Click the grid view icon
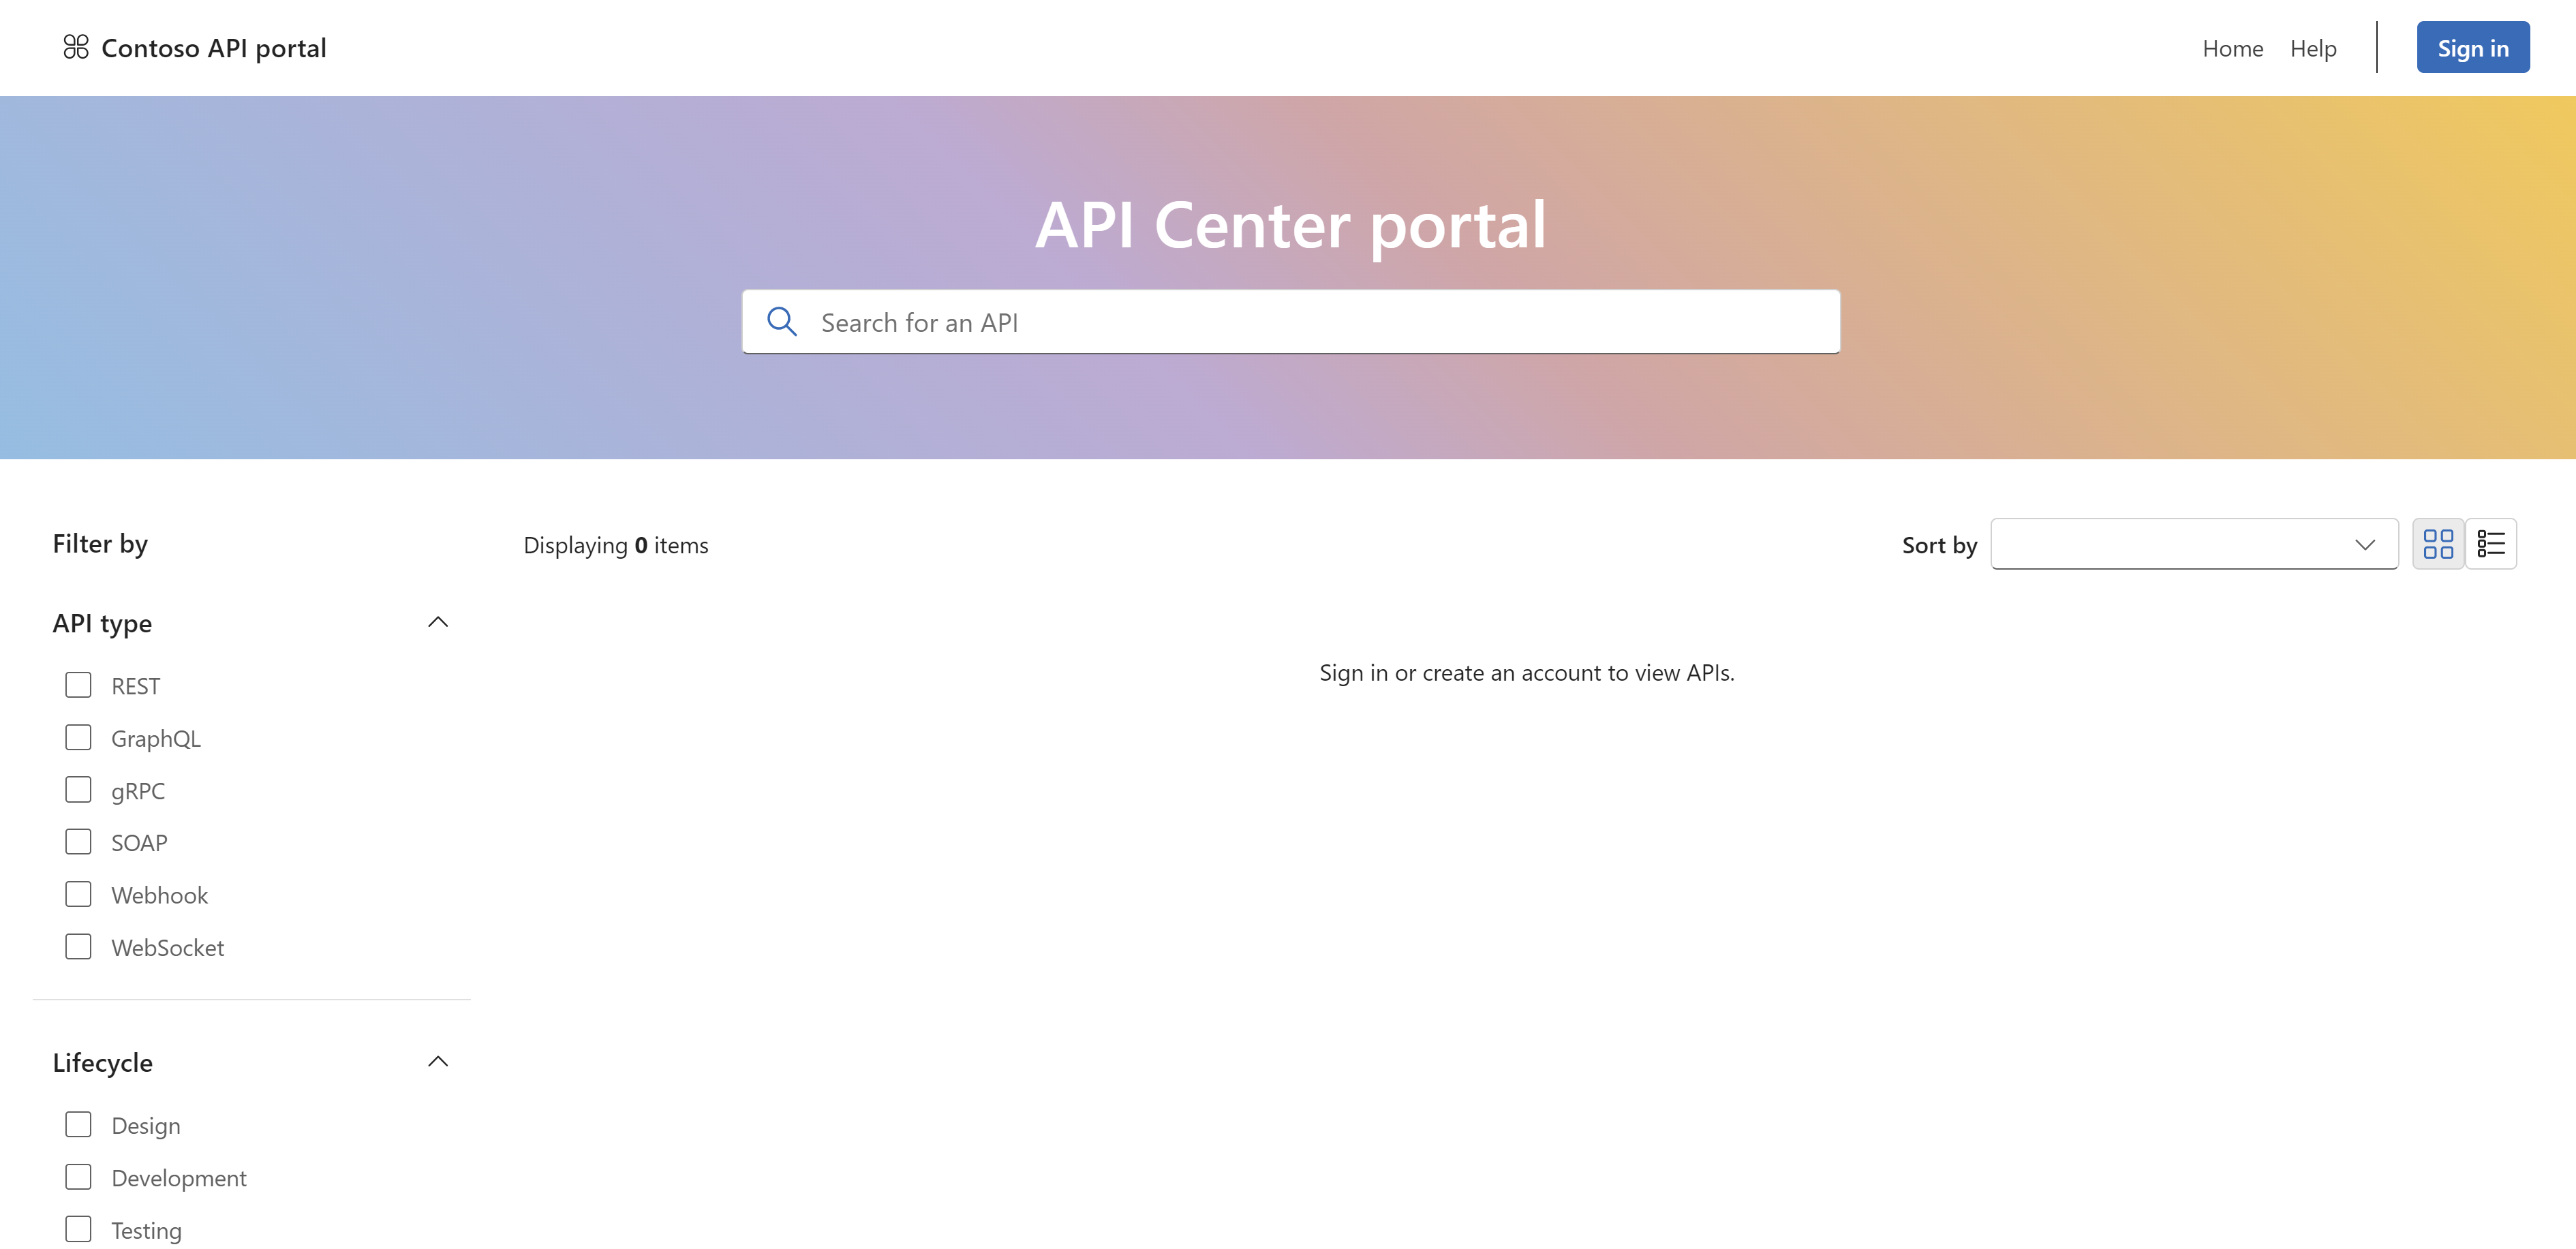Screen dimensions: 2576x1249 pyautogui.click(x=2438, y=542)
